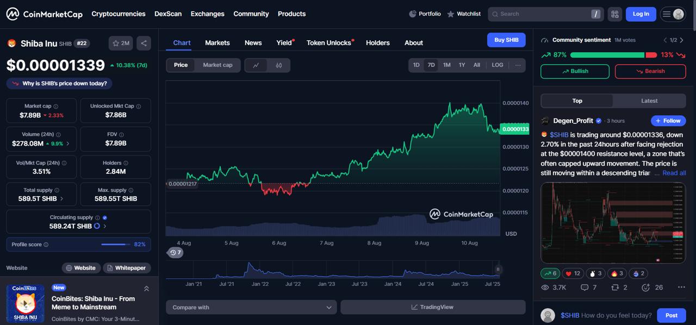Click the share icon next to Shiba Inu

[x=144, y=43]
